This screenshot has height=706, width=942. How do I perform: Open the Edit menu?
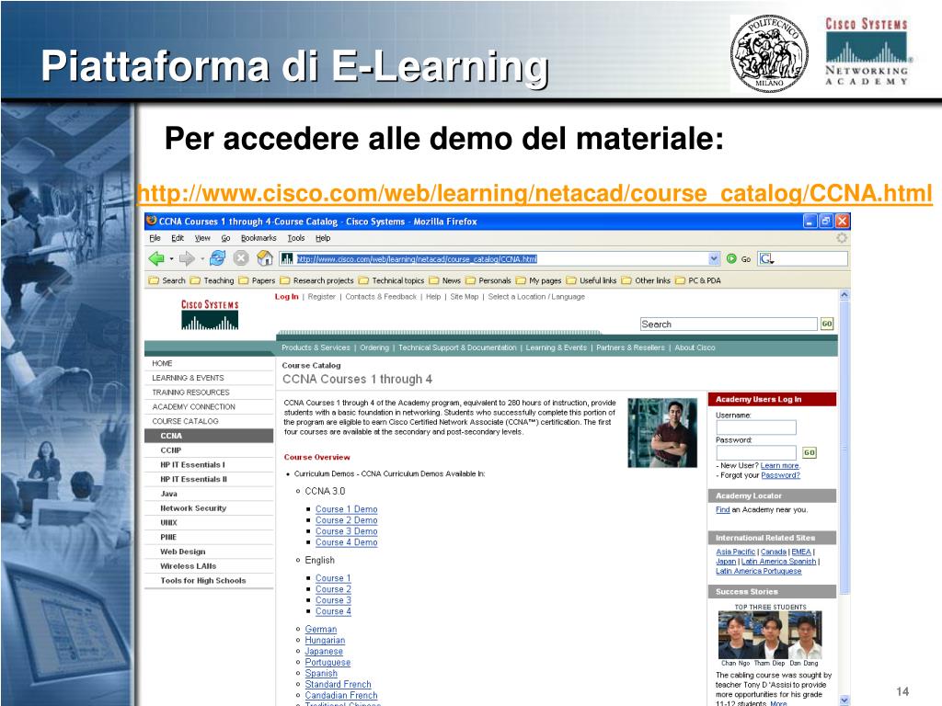178,238
